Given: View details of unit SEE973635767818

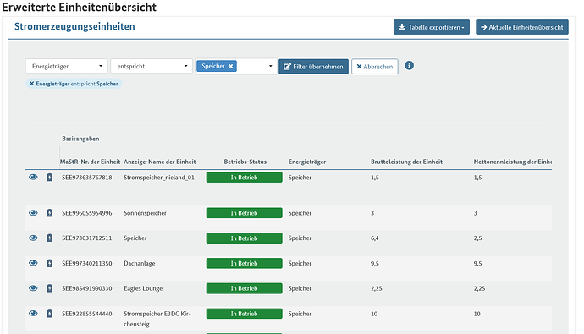Looking at the screenshot, I should [33, 177].
